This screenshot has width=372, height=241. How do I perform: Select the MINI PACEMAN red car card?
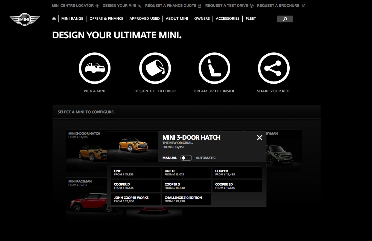86,199
